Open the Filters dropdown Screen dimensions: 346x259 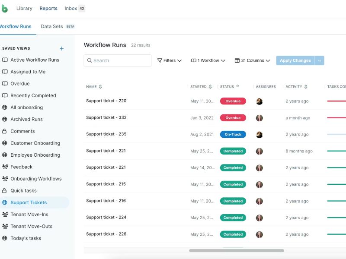(169, 60)
